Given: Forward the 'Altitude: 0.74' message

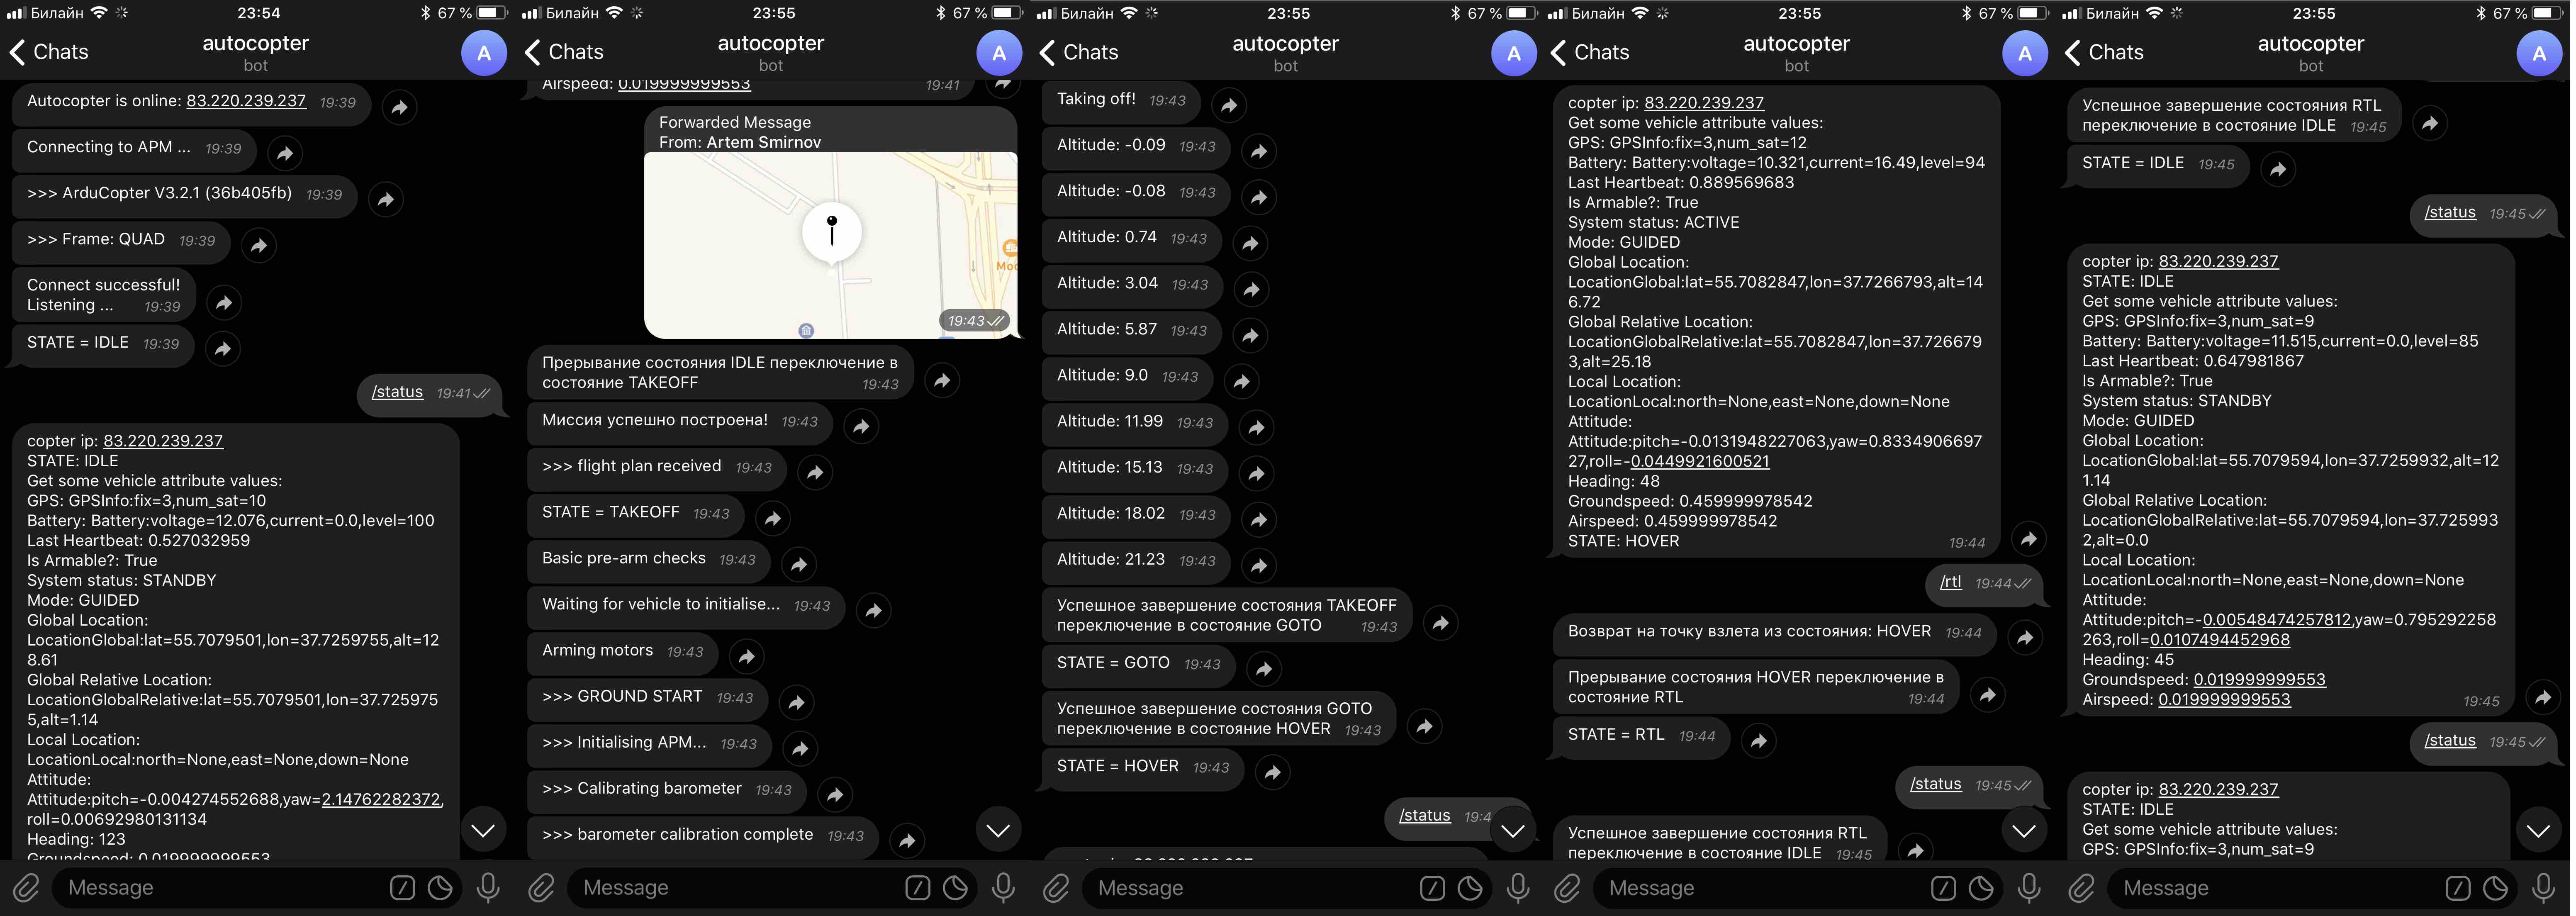Looking at the screenshot, I should 1250,243.
